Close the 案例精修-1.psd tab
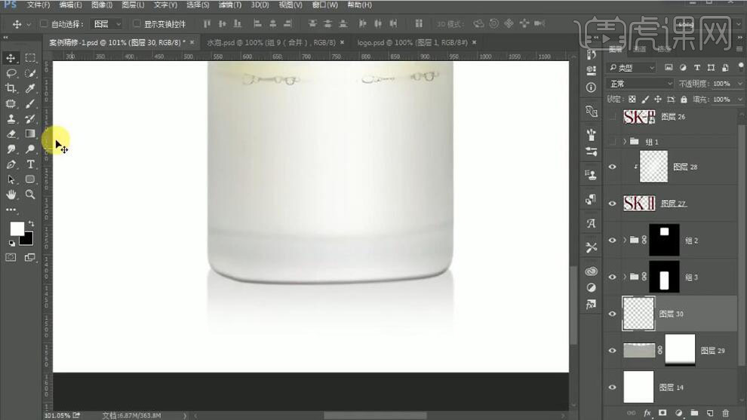747x420 pixels. (x=192, y=42)
